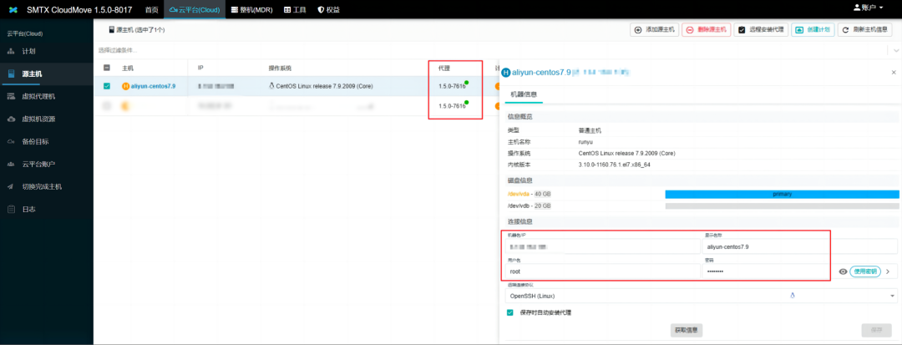The width and height of the screenshot is (902, 345).
Task: Close the aliyun-centos7.9 detail panel
Action: coord(894,73)
